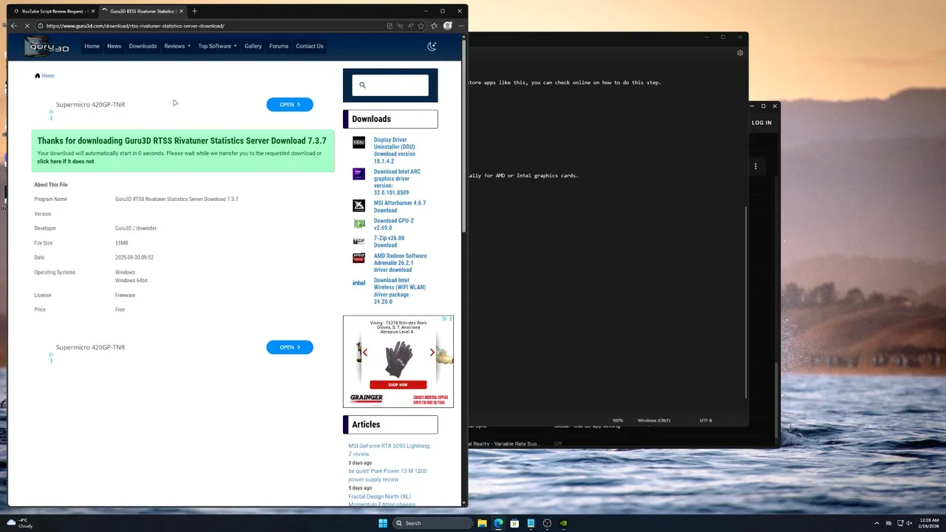Click the GPU-Z download thumbnail icon
The width and height of the screenshot is (946, 532).
click(x=358, y=224)
